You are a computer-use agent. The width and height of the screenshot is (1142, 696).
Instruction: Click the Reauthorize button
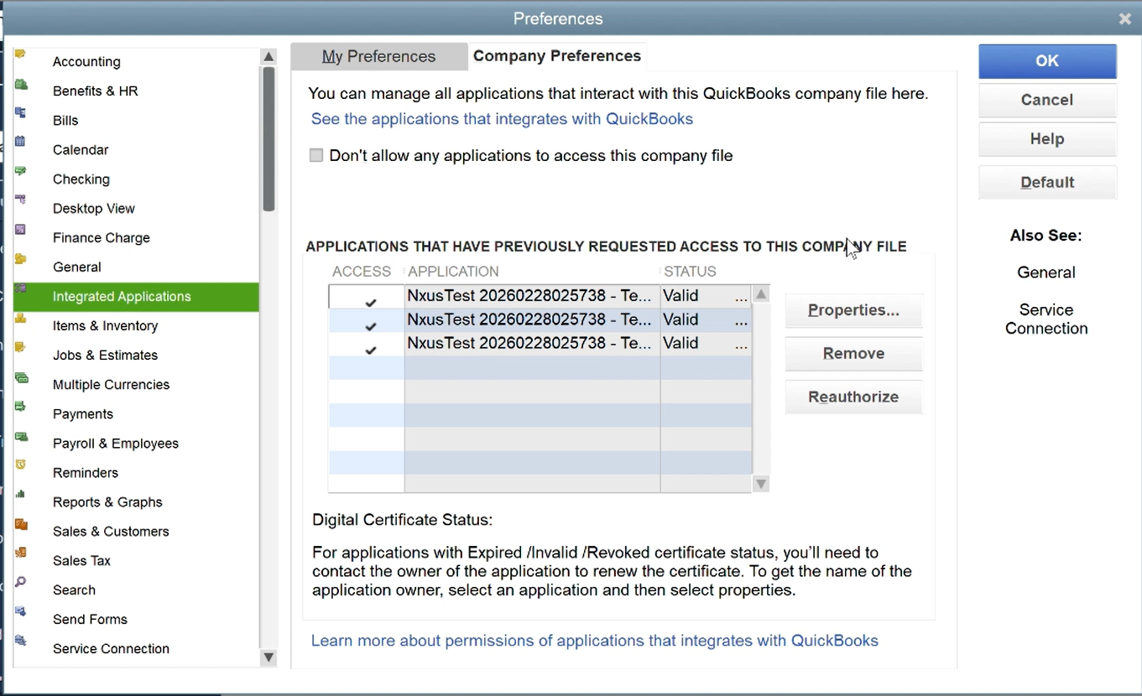point(853,397)
